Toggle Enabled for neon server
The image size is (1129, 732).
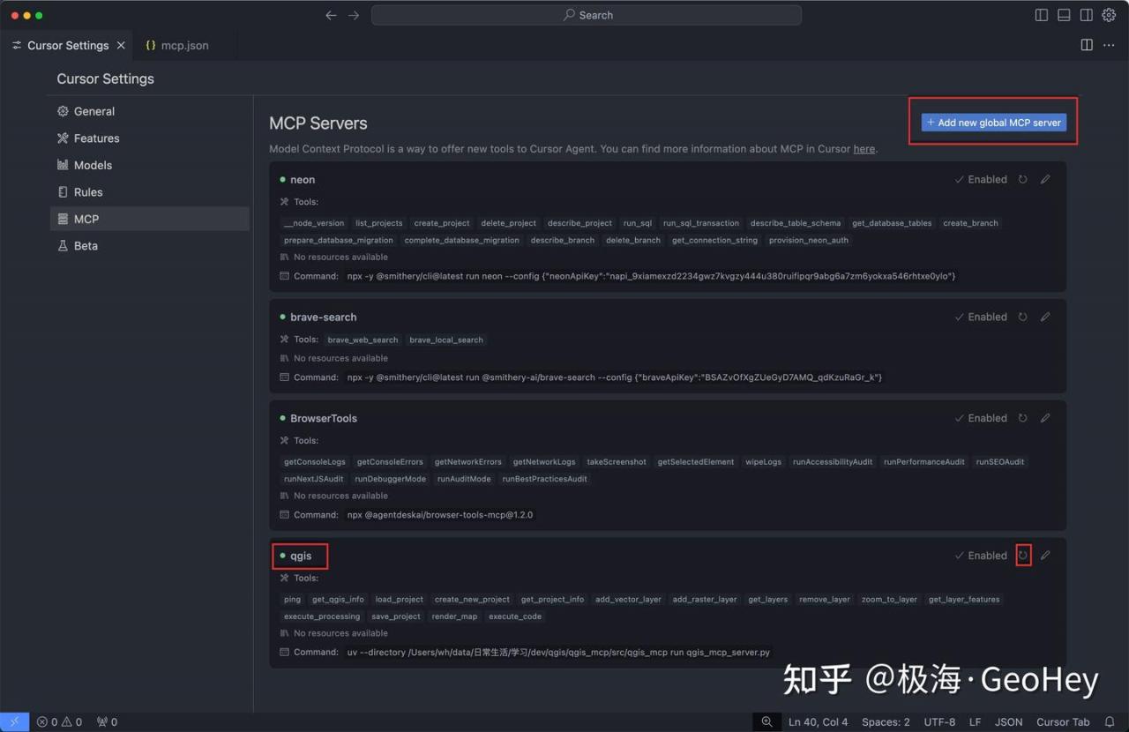(x=981, y=179)
